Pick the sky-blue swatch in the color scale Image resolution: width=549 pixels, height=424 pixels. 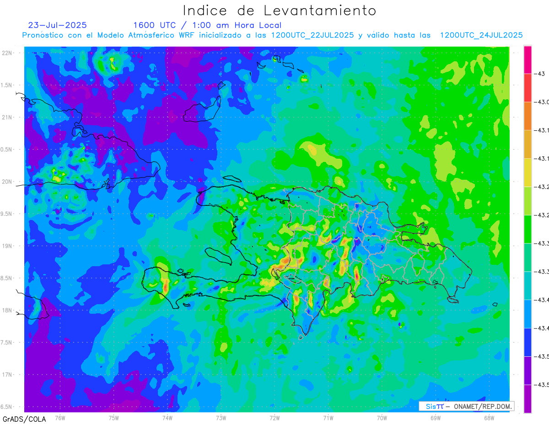click(x=527, y=314)
